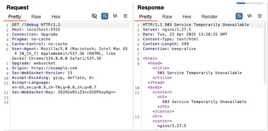Click the 'Server: nginx/1.27.5' response header
Screen dimensions: 268x131
tap(167, 29)
